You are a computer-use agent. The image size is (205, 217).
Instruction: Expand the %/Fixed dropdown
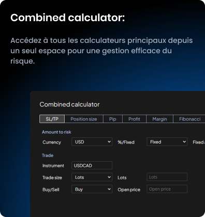[x=167, y=142]
